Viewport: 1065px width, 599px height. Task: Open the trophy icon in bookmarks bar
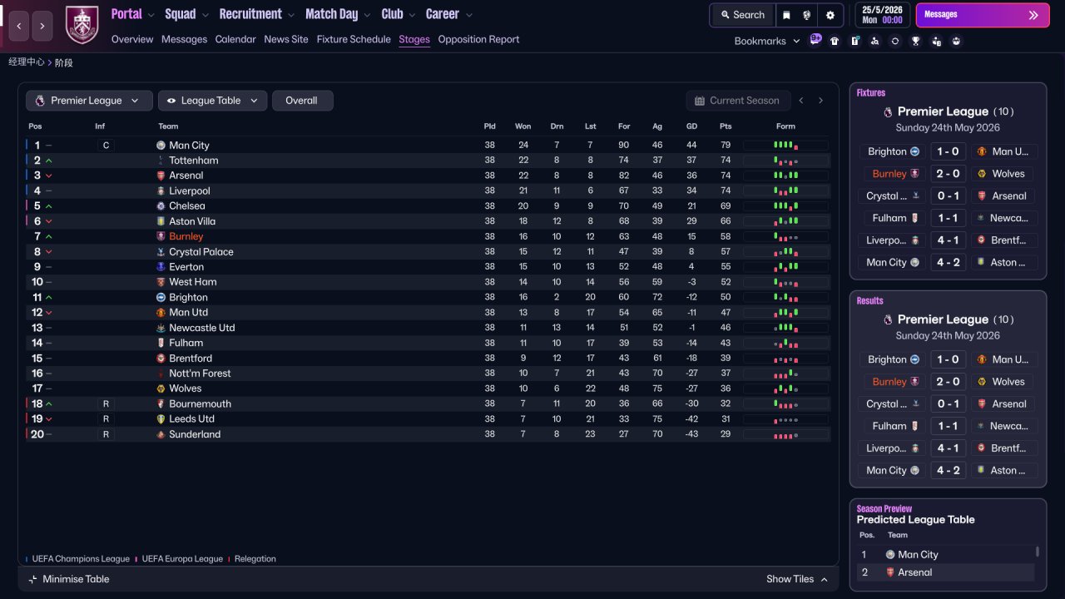tap(915, 41)
